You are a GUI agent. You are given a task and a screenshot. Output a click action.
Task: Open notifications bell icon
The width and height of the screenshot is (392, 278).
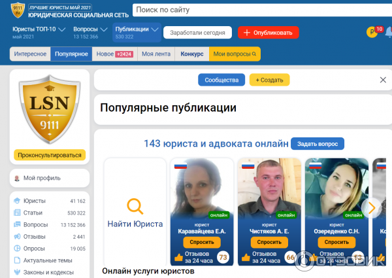point(389,32)
